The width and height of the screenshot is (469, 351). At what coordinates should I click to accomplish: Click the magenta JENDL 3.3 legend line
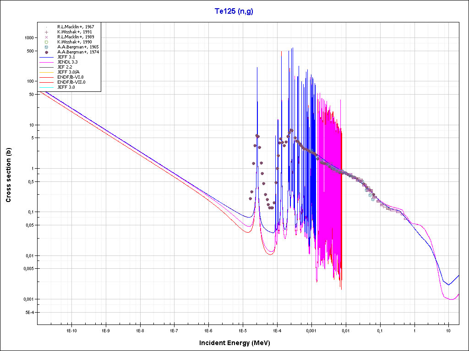pos(46,62)
